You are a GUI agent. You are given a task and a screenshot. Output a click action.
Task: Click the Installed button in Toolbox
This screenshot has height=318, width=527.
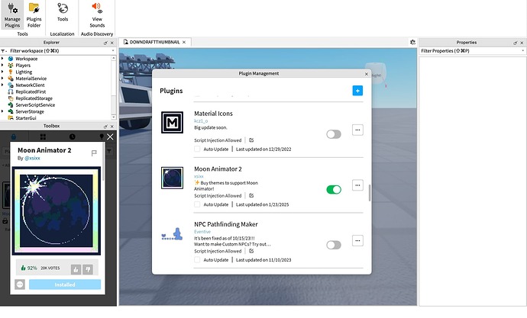[x=65, y=284]
